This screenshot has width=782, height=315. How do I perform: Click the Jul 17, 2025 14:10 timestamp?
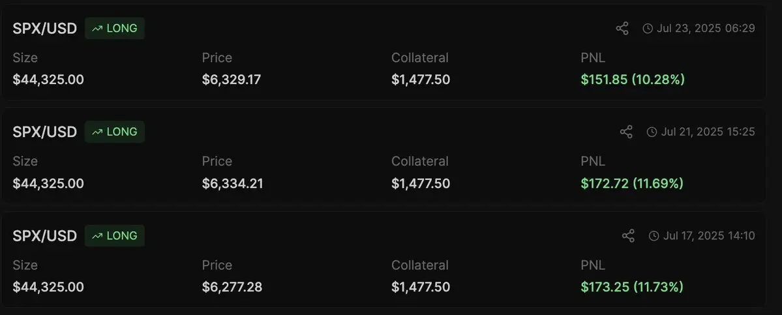click(709, 235)
